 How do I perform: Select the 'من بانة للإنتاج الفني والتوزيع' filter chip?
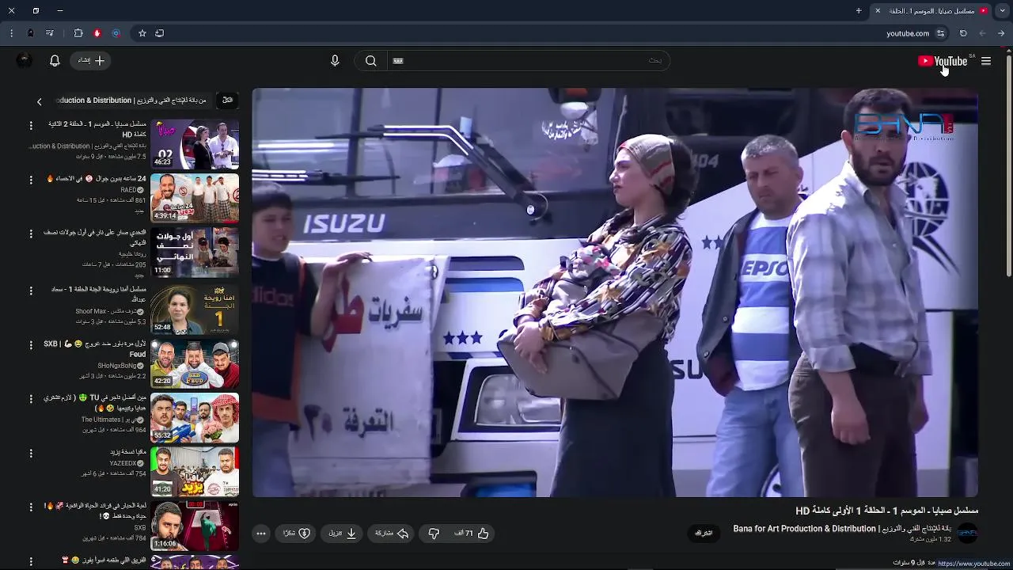coord(131,101)
